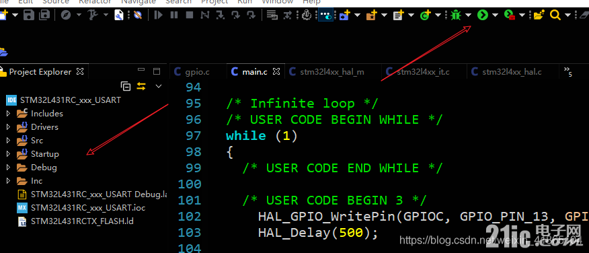Image resolution: width=589 pixels, height=253 pixels.
Task: Open dropdown beside green new class icon
Action: click(438, 15)
